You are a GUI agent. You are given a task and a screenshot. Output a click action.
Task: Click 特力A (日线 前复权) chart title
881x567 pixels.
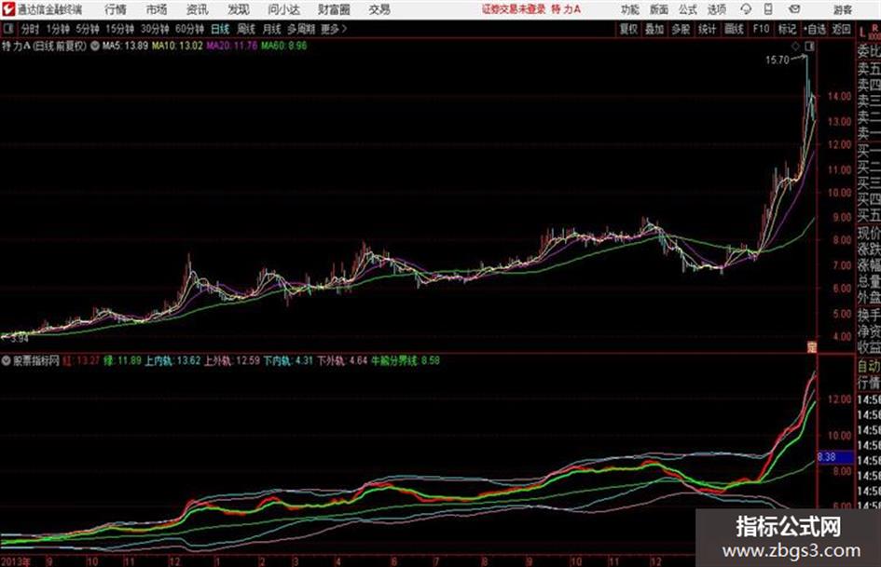(45, 46)
